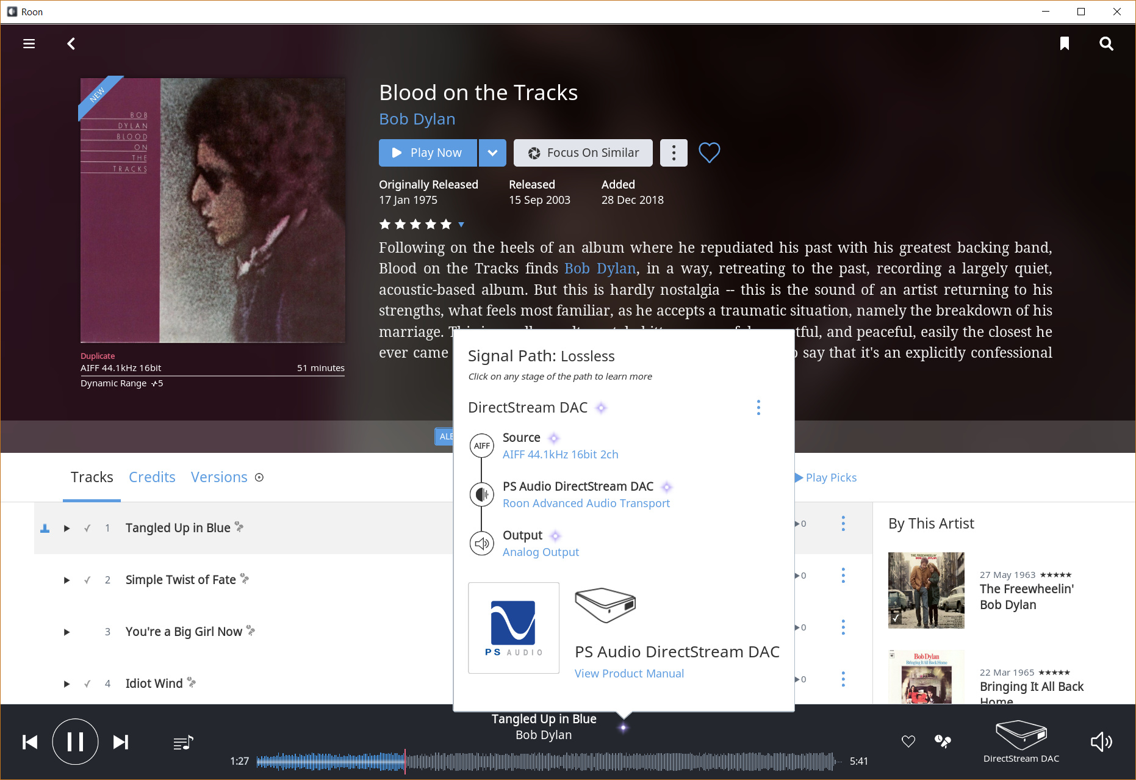
Task: Favorite the now-playing track in footer
Action: (908, 742)
